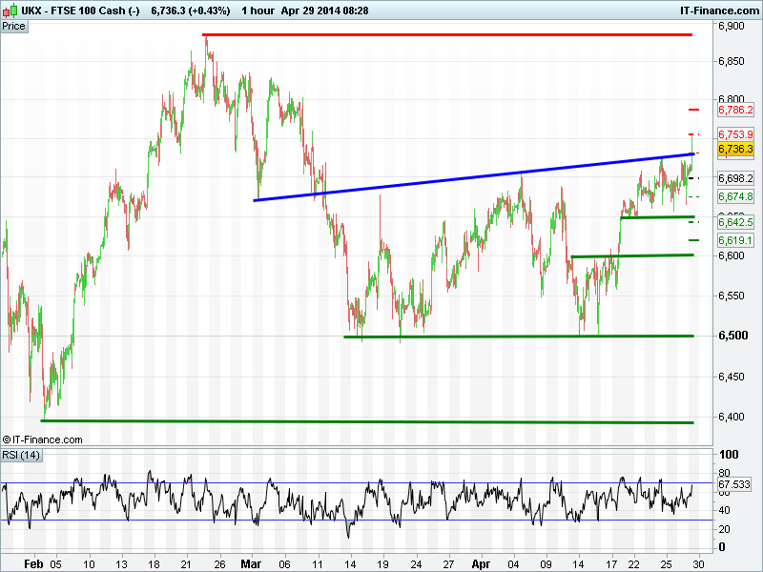Click the Apr month label on time axis
Viewport: 763px width, 572px height.
click(x=481, y=564)
